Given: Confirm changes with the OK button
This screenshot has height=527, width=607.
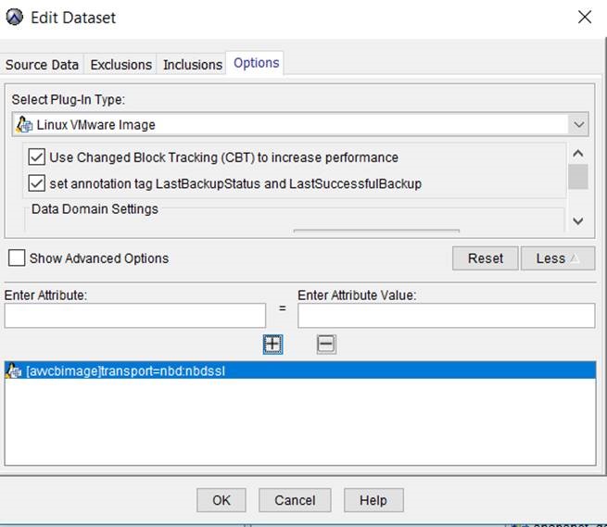Looking at the screenshot, I should click(x=221, y=500).
